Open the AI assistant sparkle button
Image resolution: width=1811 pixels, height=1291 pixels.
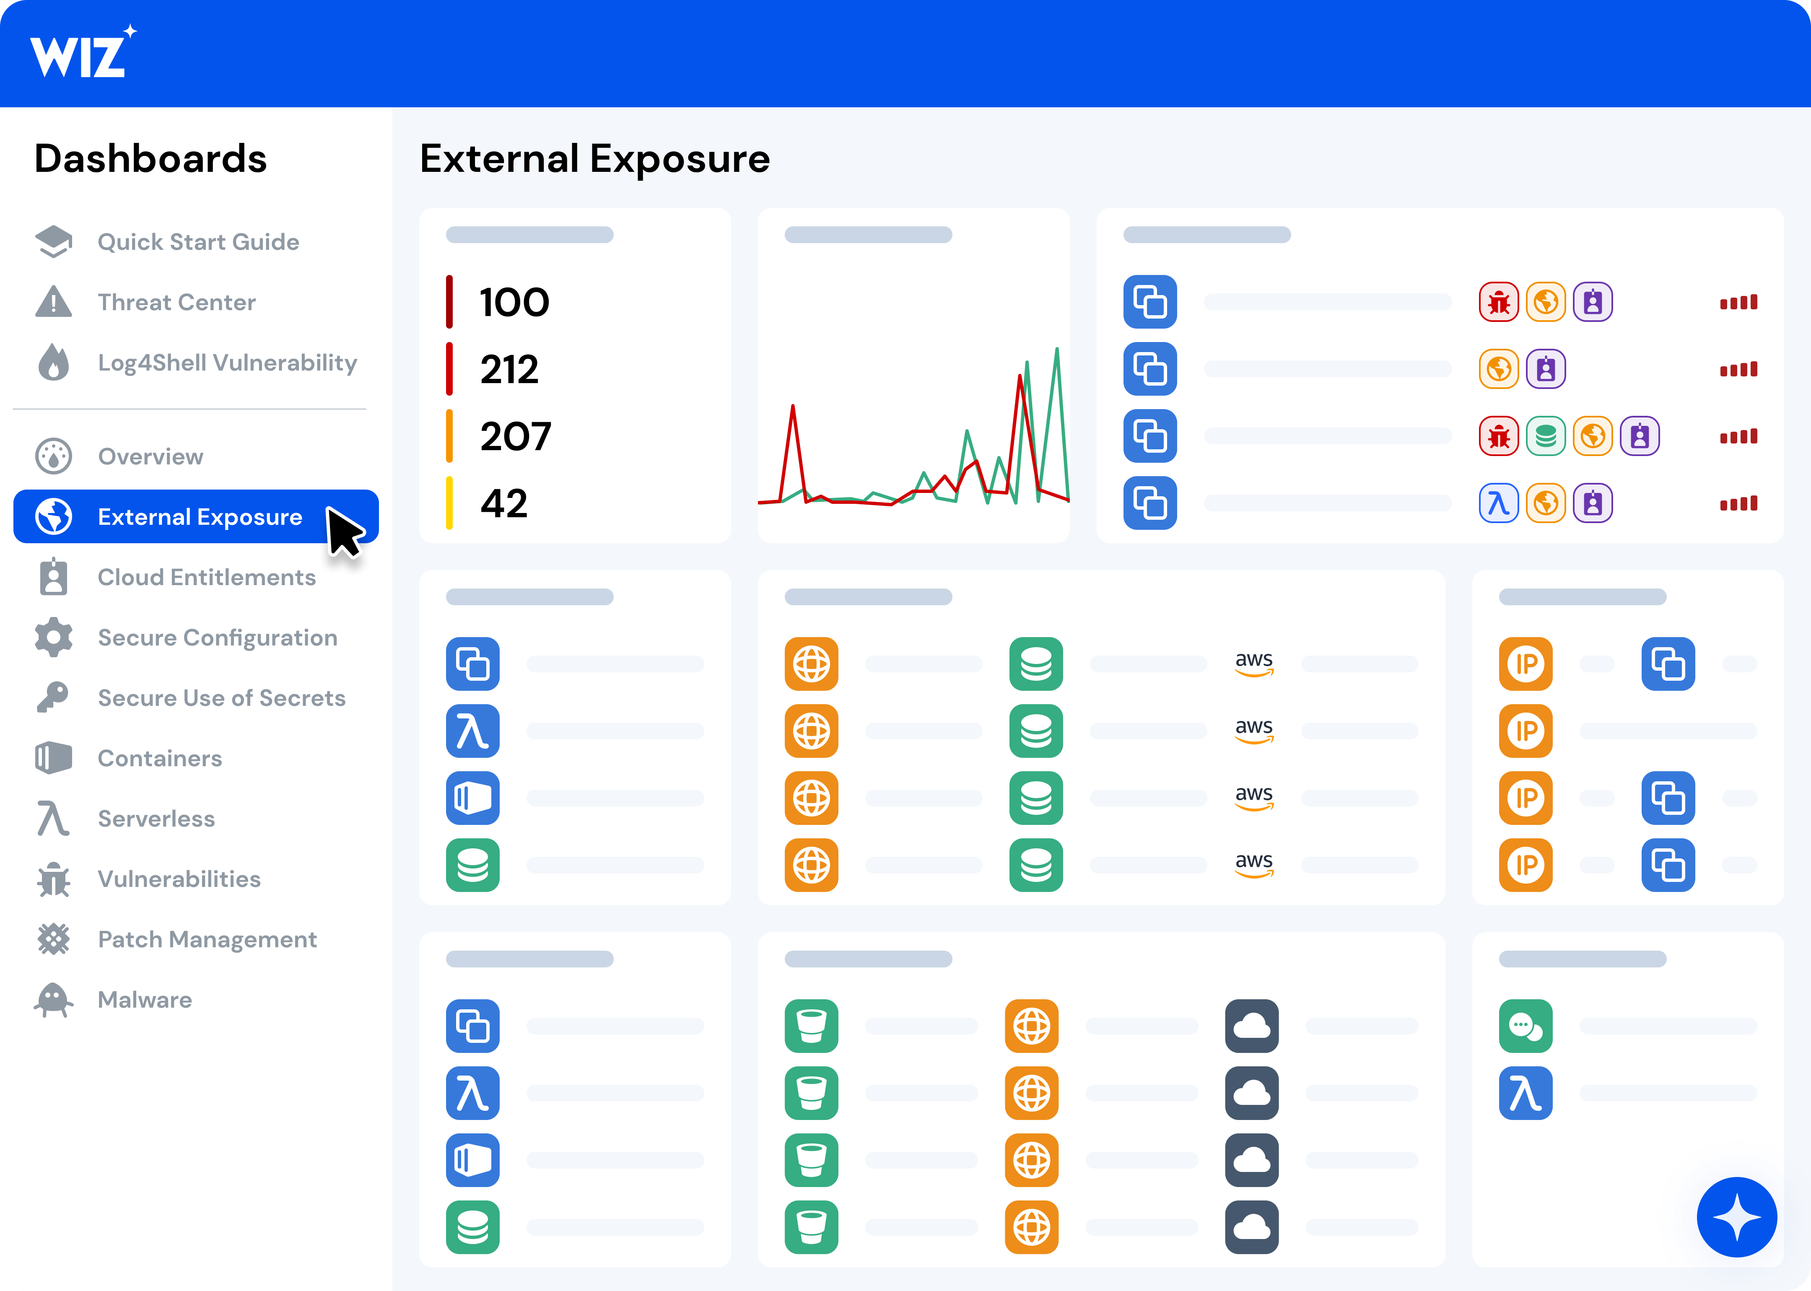(x=1736, y=1217)
